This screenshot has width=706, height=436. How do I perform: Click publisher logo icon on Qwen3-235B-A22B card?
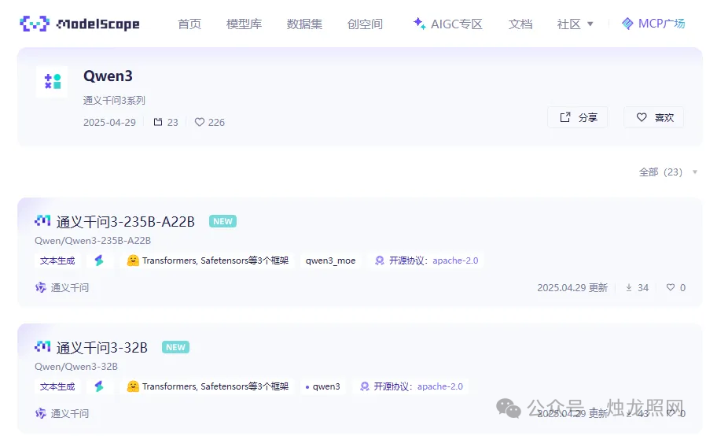click(41, 288)
